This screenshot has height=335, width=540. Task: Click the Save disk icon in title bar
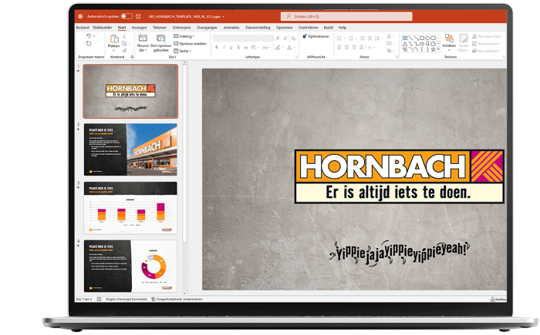[138, 16]
